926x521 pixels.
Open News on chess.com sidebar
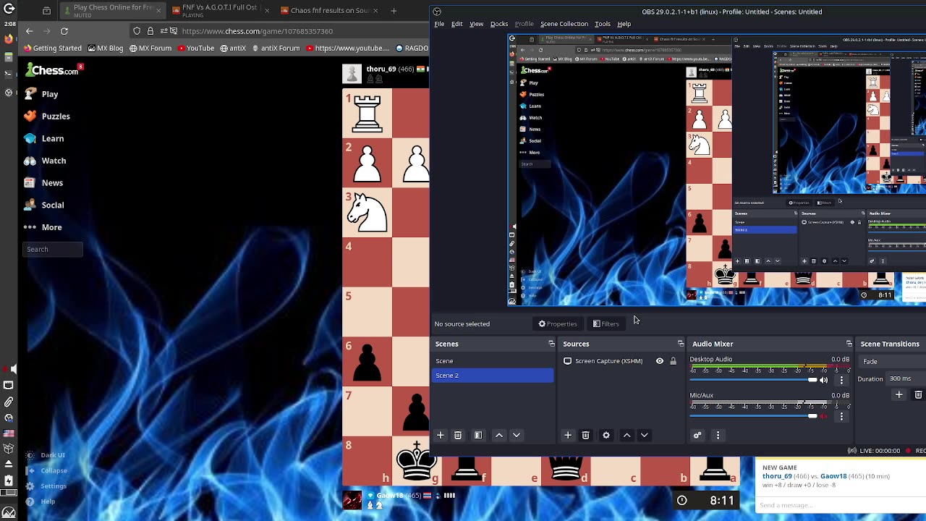[43, 183]
